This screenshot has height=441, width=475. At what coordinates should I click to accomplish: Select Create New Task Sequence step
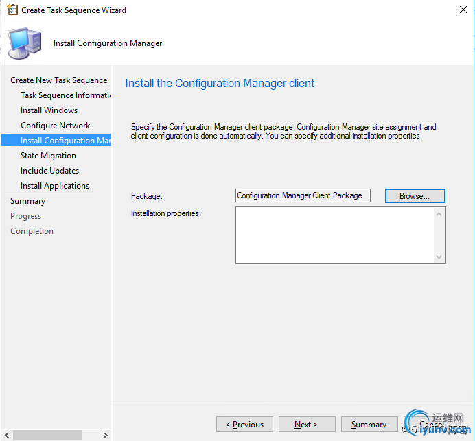click(59, 80)
